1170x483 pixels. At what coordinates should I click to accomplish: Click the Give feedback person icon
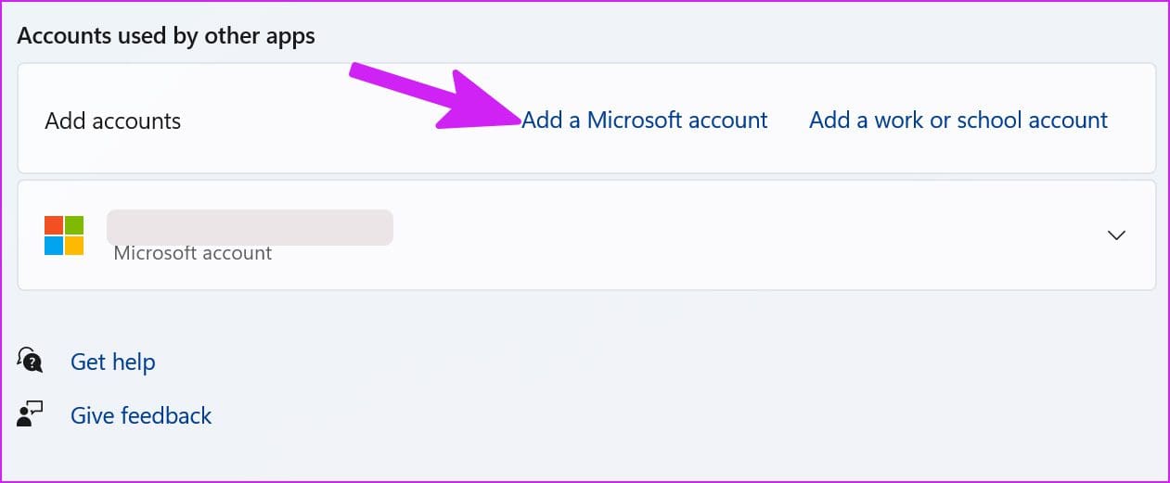coord(30,414)
